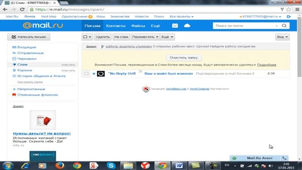The height and width of the screenshot is (170, 302).
Task: Open message Ваш е-майл был изменён
Action: 168,74
